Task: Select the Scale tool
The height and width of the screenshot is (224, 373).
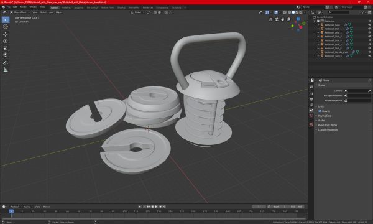Action: coord(6,48)
